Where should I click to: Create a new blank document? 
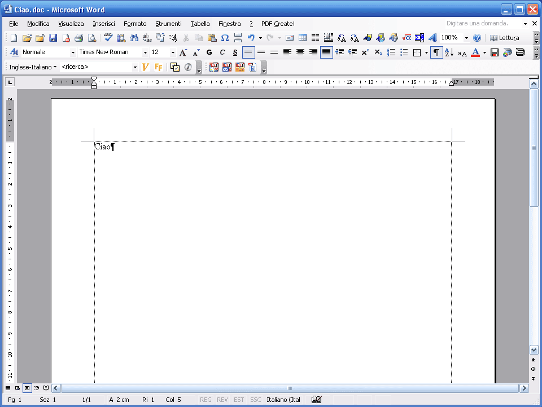(x=14, y=38)
